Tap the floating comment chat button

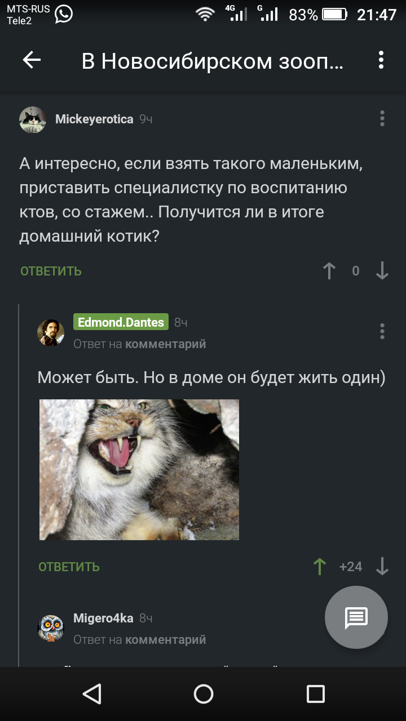pyautogui.click(x=356, y=617)
